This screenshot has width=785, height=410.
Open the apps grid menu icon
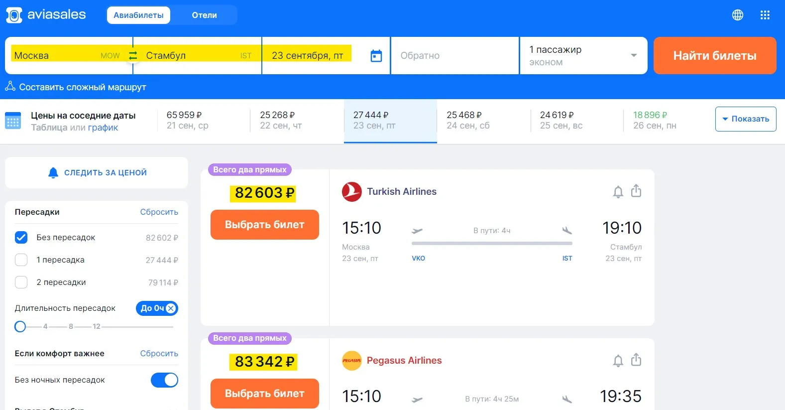click(765, 15)
